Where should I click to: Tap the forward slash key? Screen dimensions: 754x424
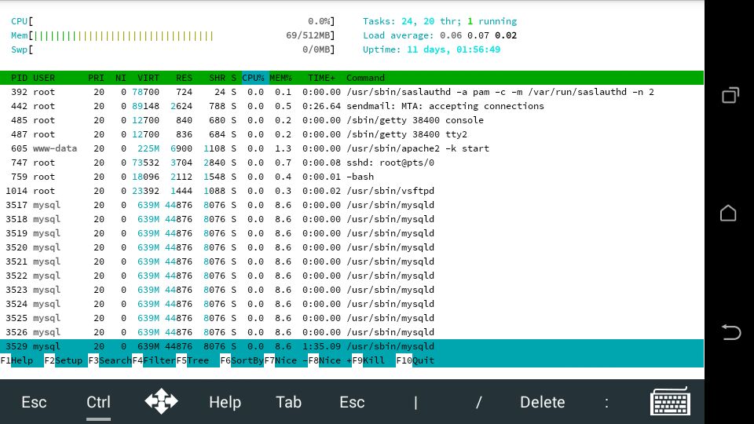point(478,402)
